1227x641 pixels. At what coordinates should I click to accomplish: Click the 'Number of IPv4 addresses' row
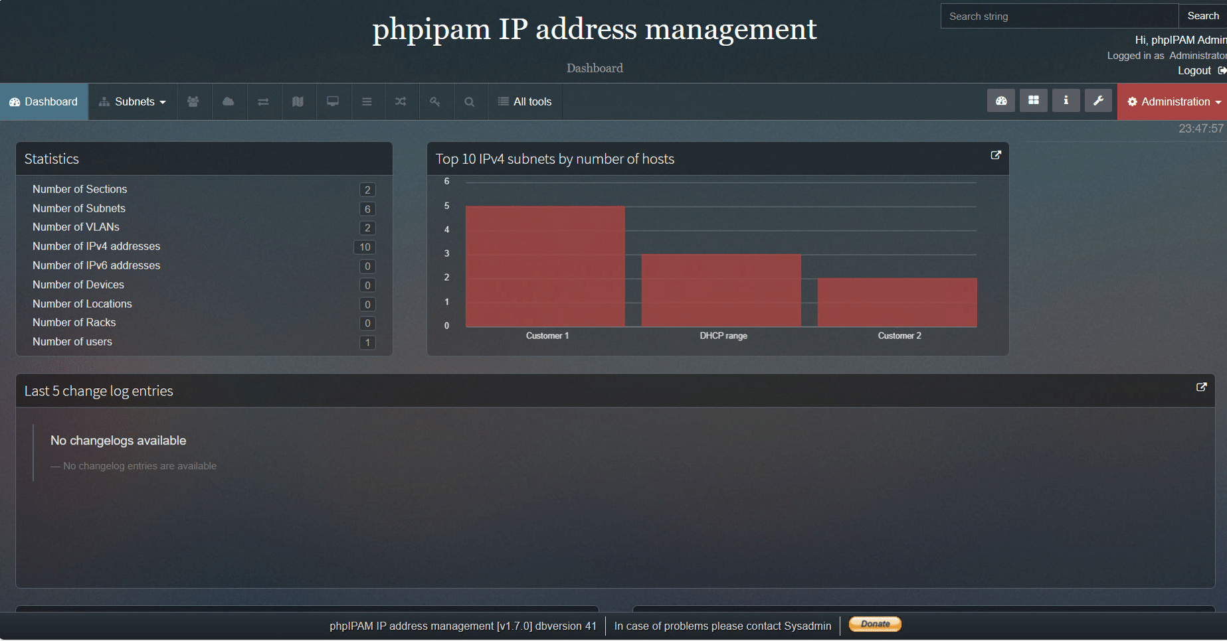coord(204,247)
